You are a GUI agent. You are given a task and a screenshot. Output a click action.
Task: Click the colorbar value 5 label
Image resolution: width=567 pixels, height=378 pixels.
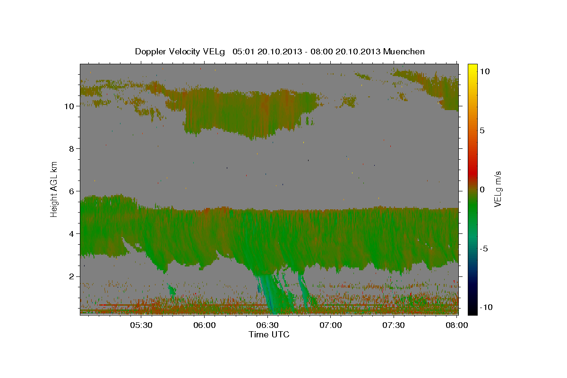pos(482,130)
